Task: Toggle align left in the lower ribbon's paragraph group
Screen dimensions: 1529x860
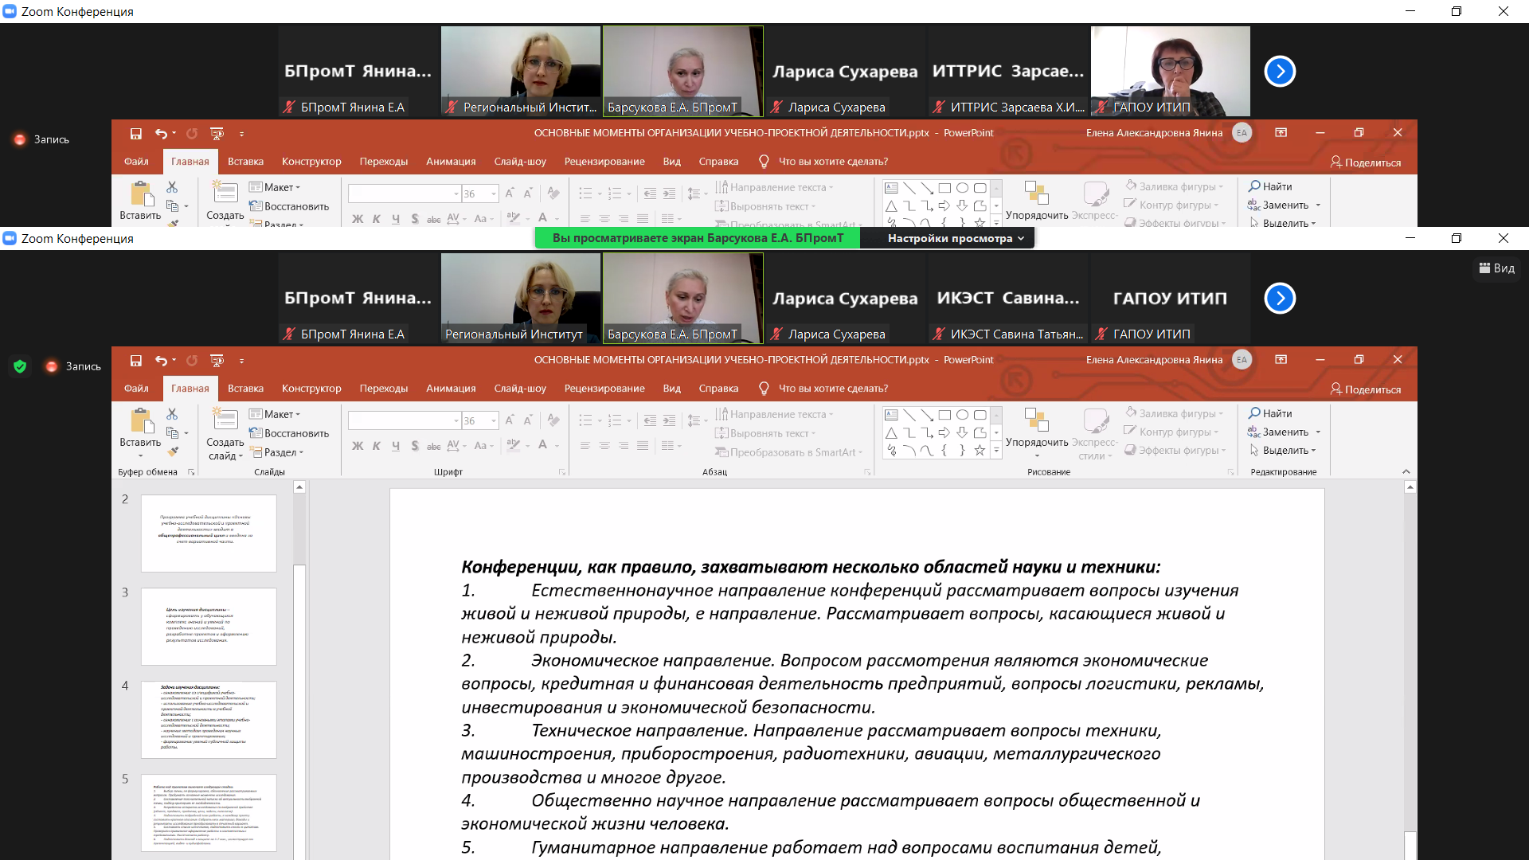Action: point(585,446)
